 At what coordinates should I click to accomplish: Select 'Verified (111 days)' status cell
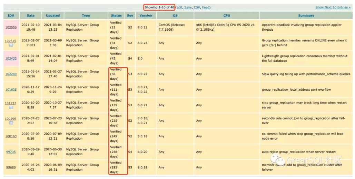(x=116, y=89)
